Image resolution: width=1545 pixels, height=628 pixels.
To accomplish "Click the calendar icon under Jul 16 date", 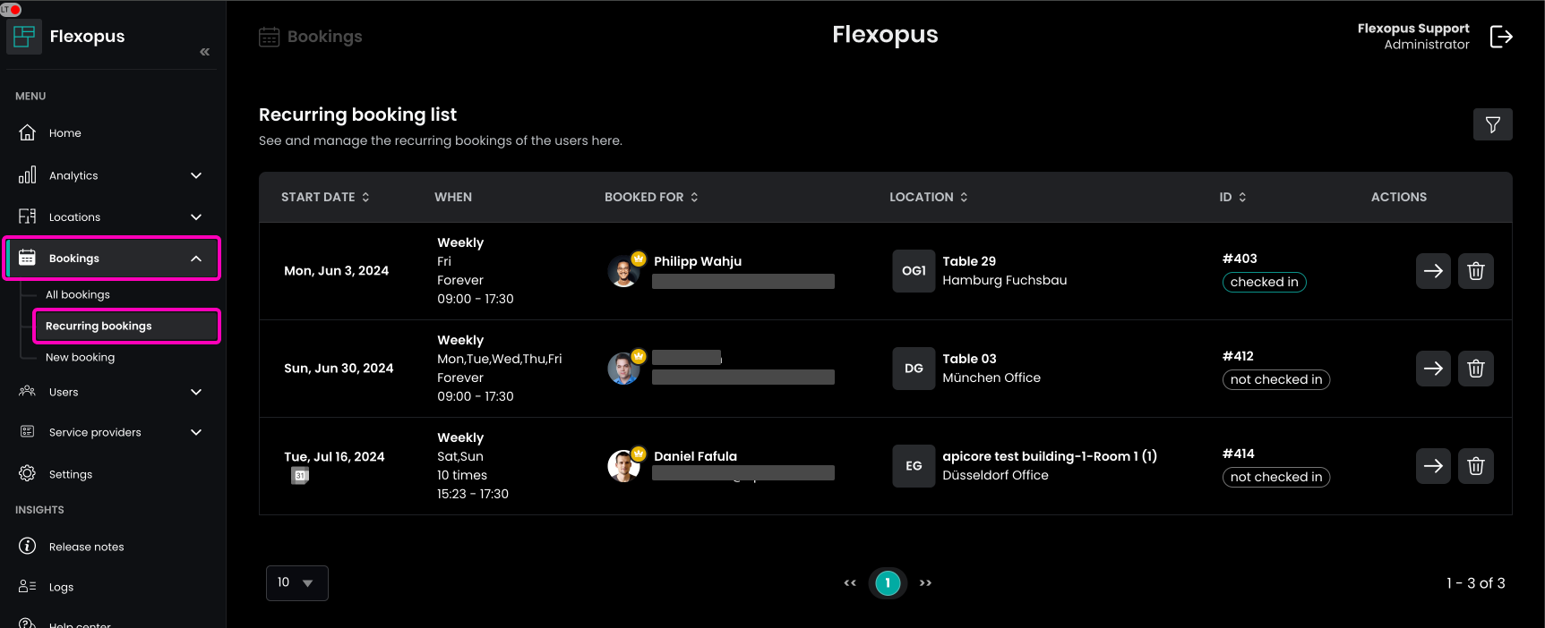I will click(x=300, y=476).
